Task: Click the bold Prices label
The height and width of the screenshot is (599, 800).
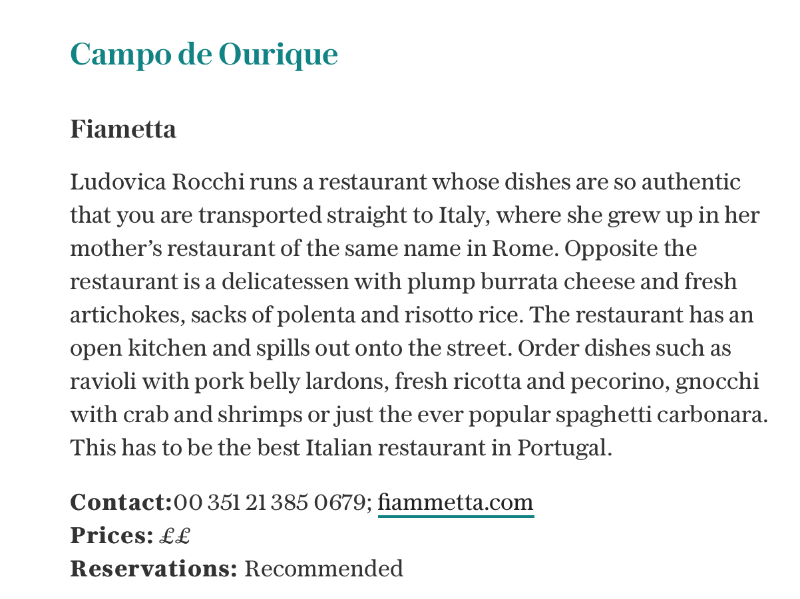Action: pos(111,536)
